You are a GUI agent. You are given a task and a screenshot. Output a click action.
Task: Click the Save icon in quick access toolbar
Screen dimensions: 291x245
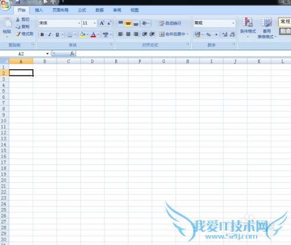click(17, 2)
